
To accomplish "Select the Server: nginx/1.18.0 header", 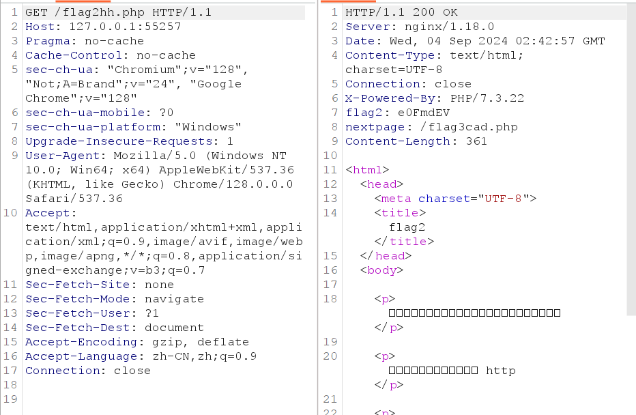I will pos(419,27).
